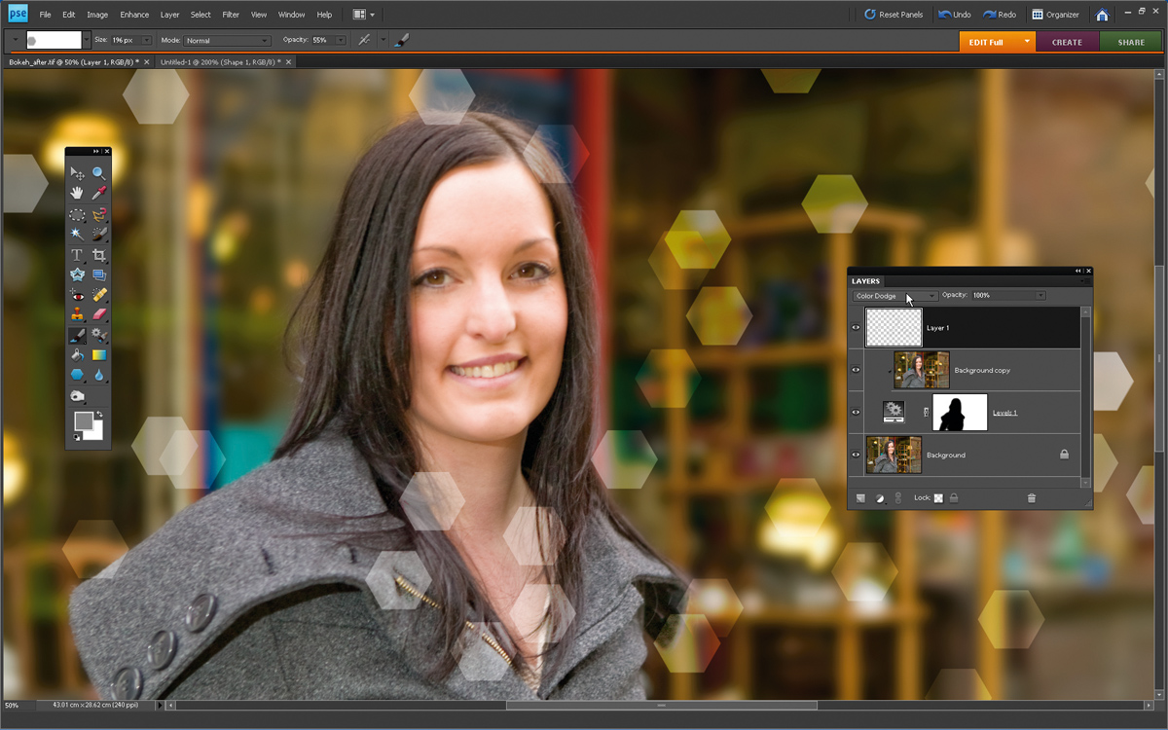Viewport: 1168px width, 730px height.
Task: Select the Red Eye Removal tool
Action: click(x=77, y=295)
